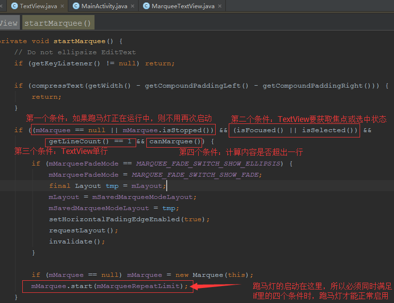The width and height of the screenshot is (394, 303).
Task: Click mMarquee.isStopped() in the condition
Action: [x=166, y=130]
